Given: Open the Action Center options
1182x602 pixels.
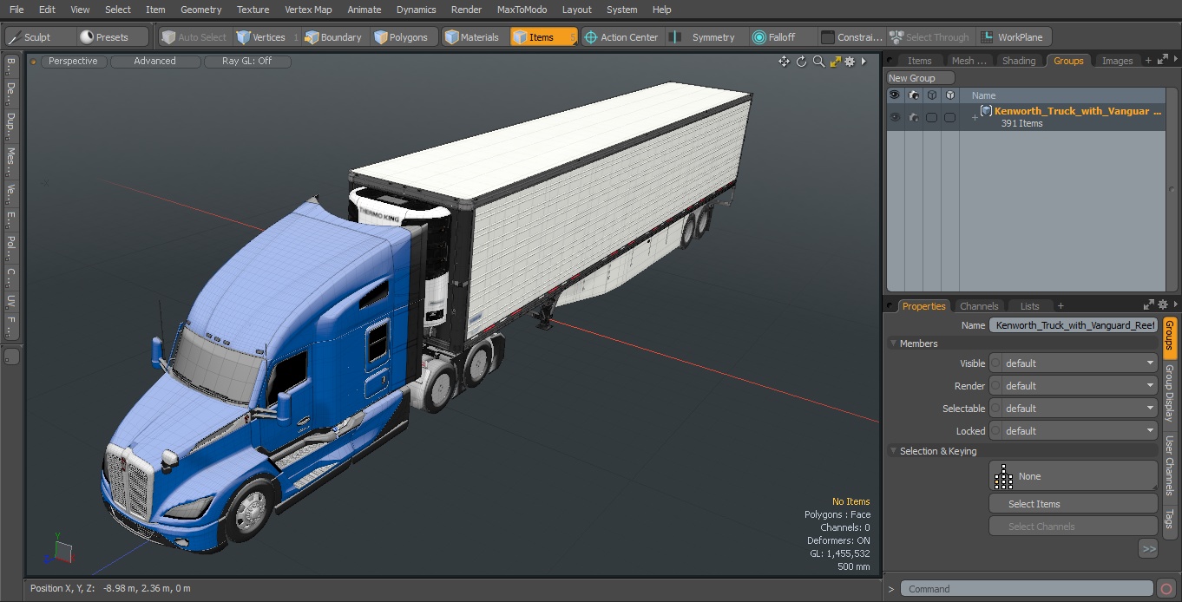Looking at the screenshot, I should point(622,37).
